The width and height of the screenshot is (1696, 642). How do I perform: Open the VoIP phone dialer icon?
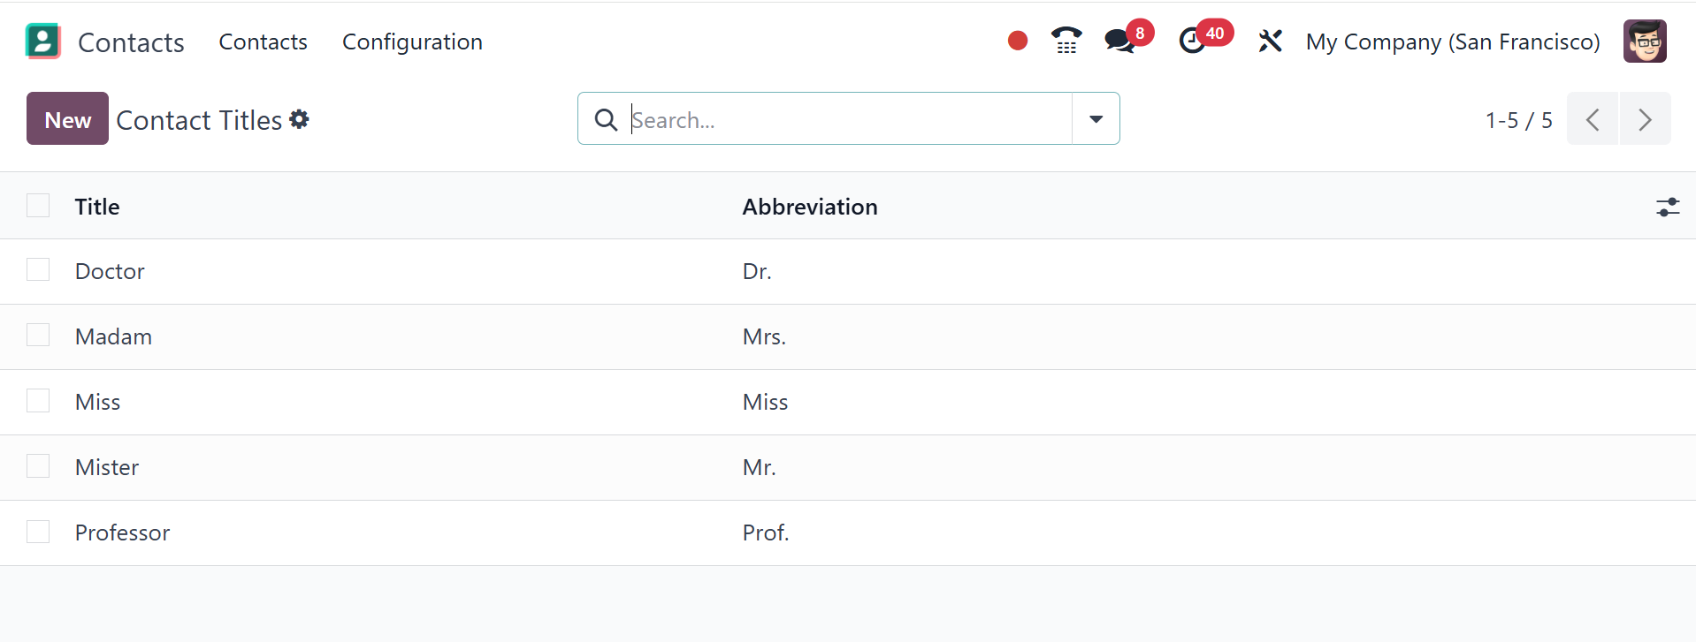click(1066, 41)
